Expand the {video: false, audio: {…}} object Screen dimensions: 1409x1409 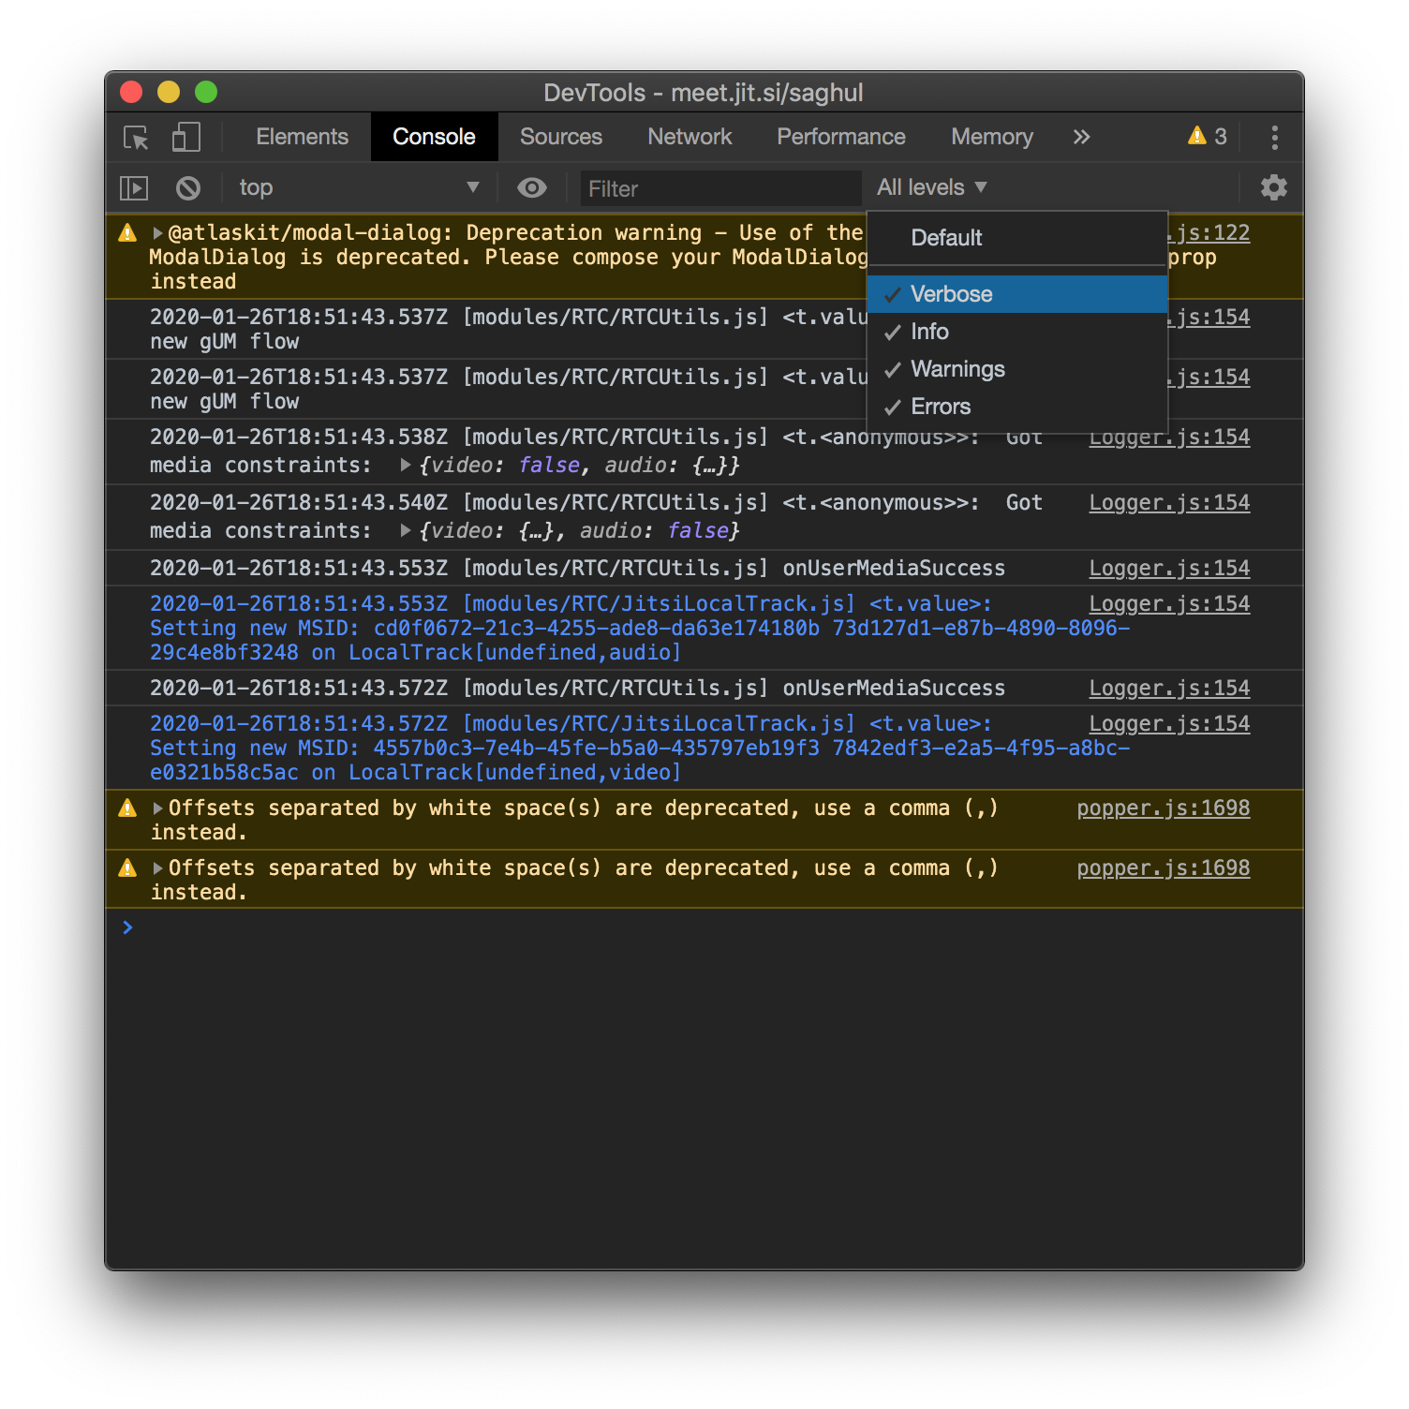click(406, 465)
